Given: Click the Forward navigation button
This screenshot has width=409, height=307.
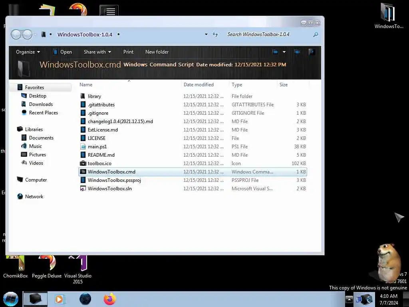Looking at the screenshot, I should point(27,34).
